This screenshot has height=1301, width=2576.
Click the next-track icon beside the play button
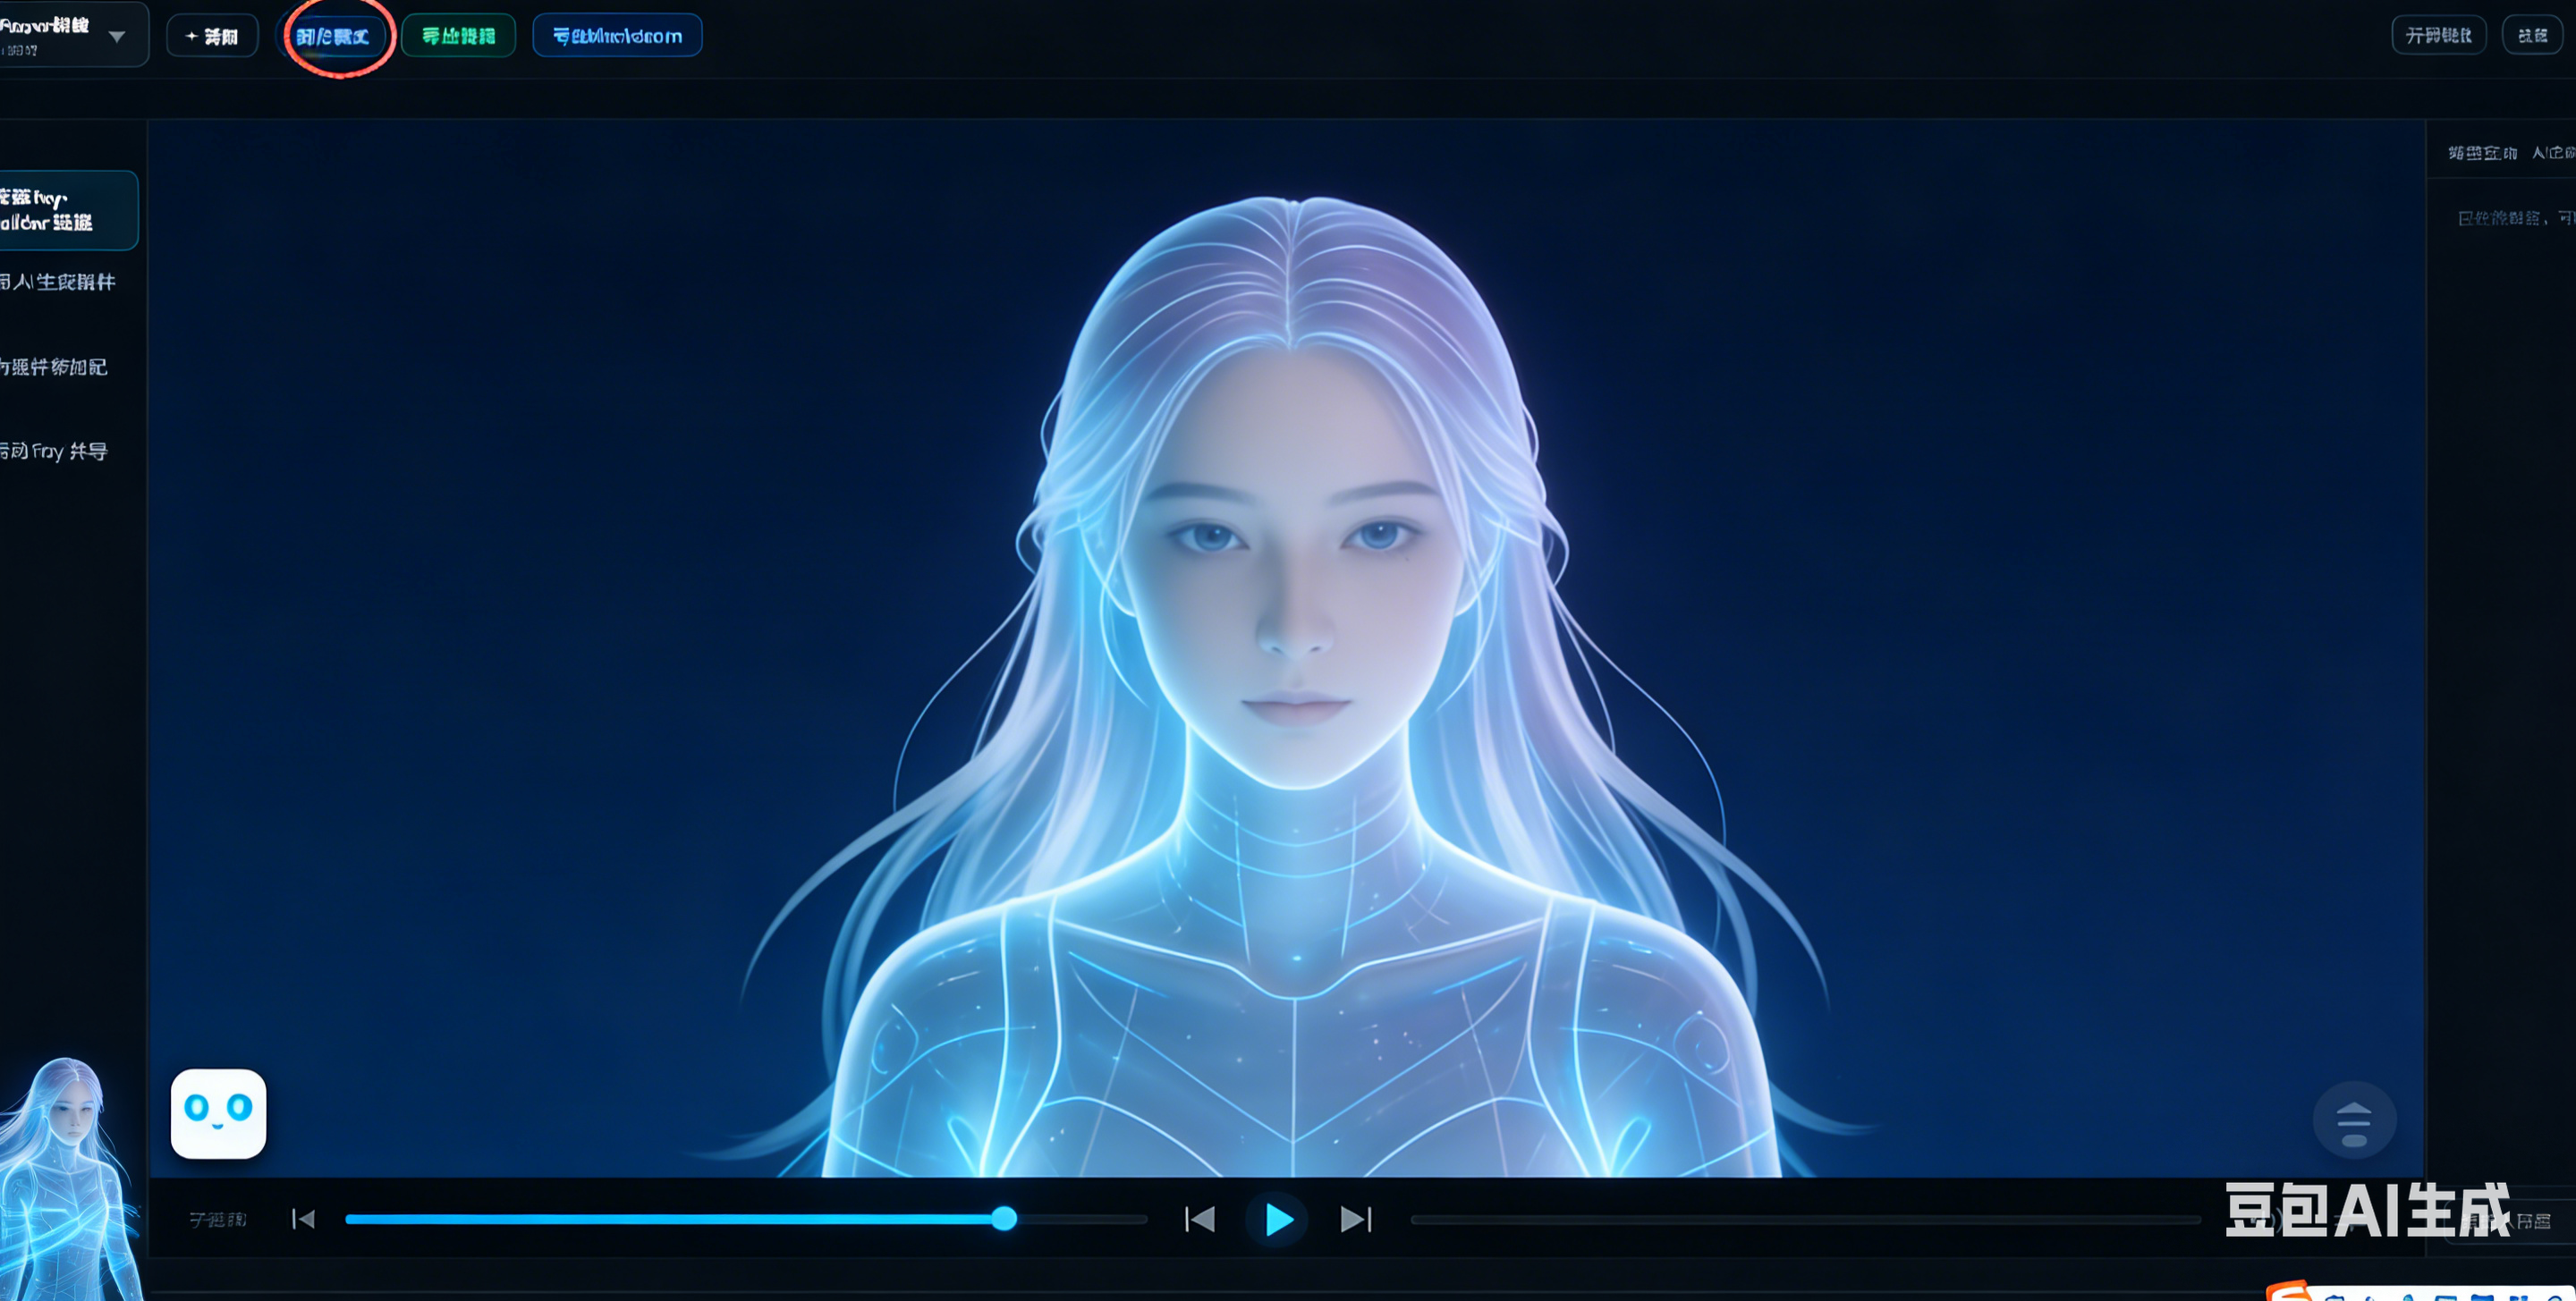[1355, 1219]
